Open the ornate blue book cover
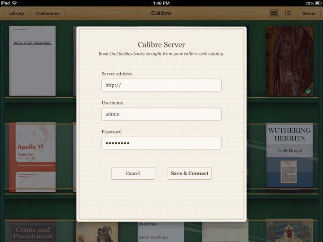323x242 pixels. point(289,230)
